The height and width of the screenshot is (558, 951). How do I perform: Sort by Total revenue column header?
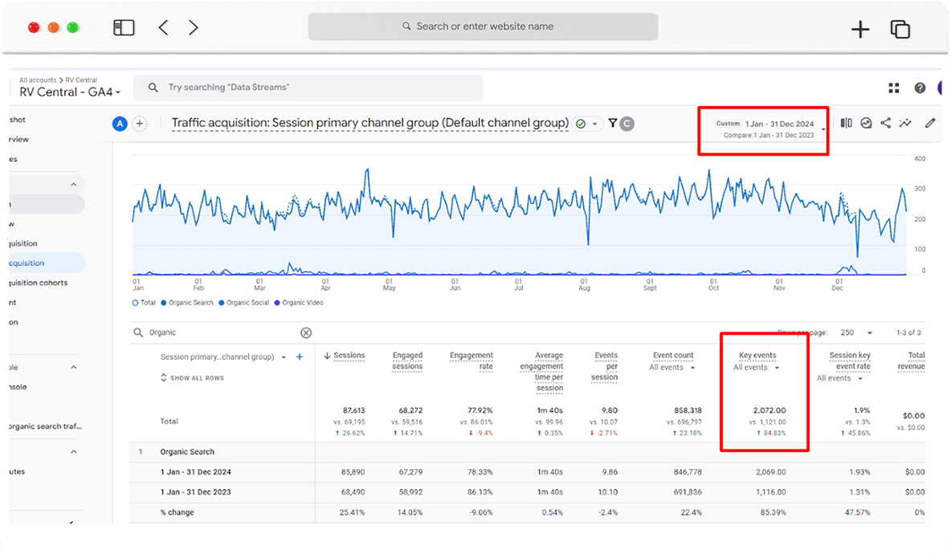point(912,360)
